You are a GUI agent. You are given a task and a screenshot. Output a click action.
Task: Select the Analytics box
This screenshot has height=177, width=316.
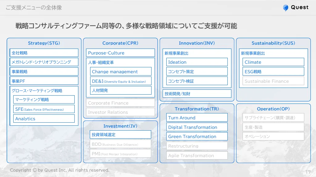[44, 119]
